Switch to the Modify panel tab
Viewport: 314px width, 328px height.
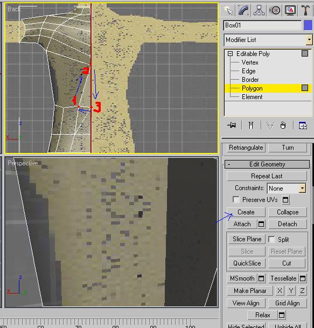coord(243,10)
